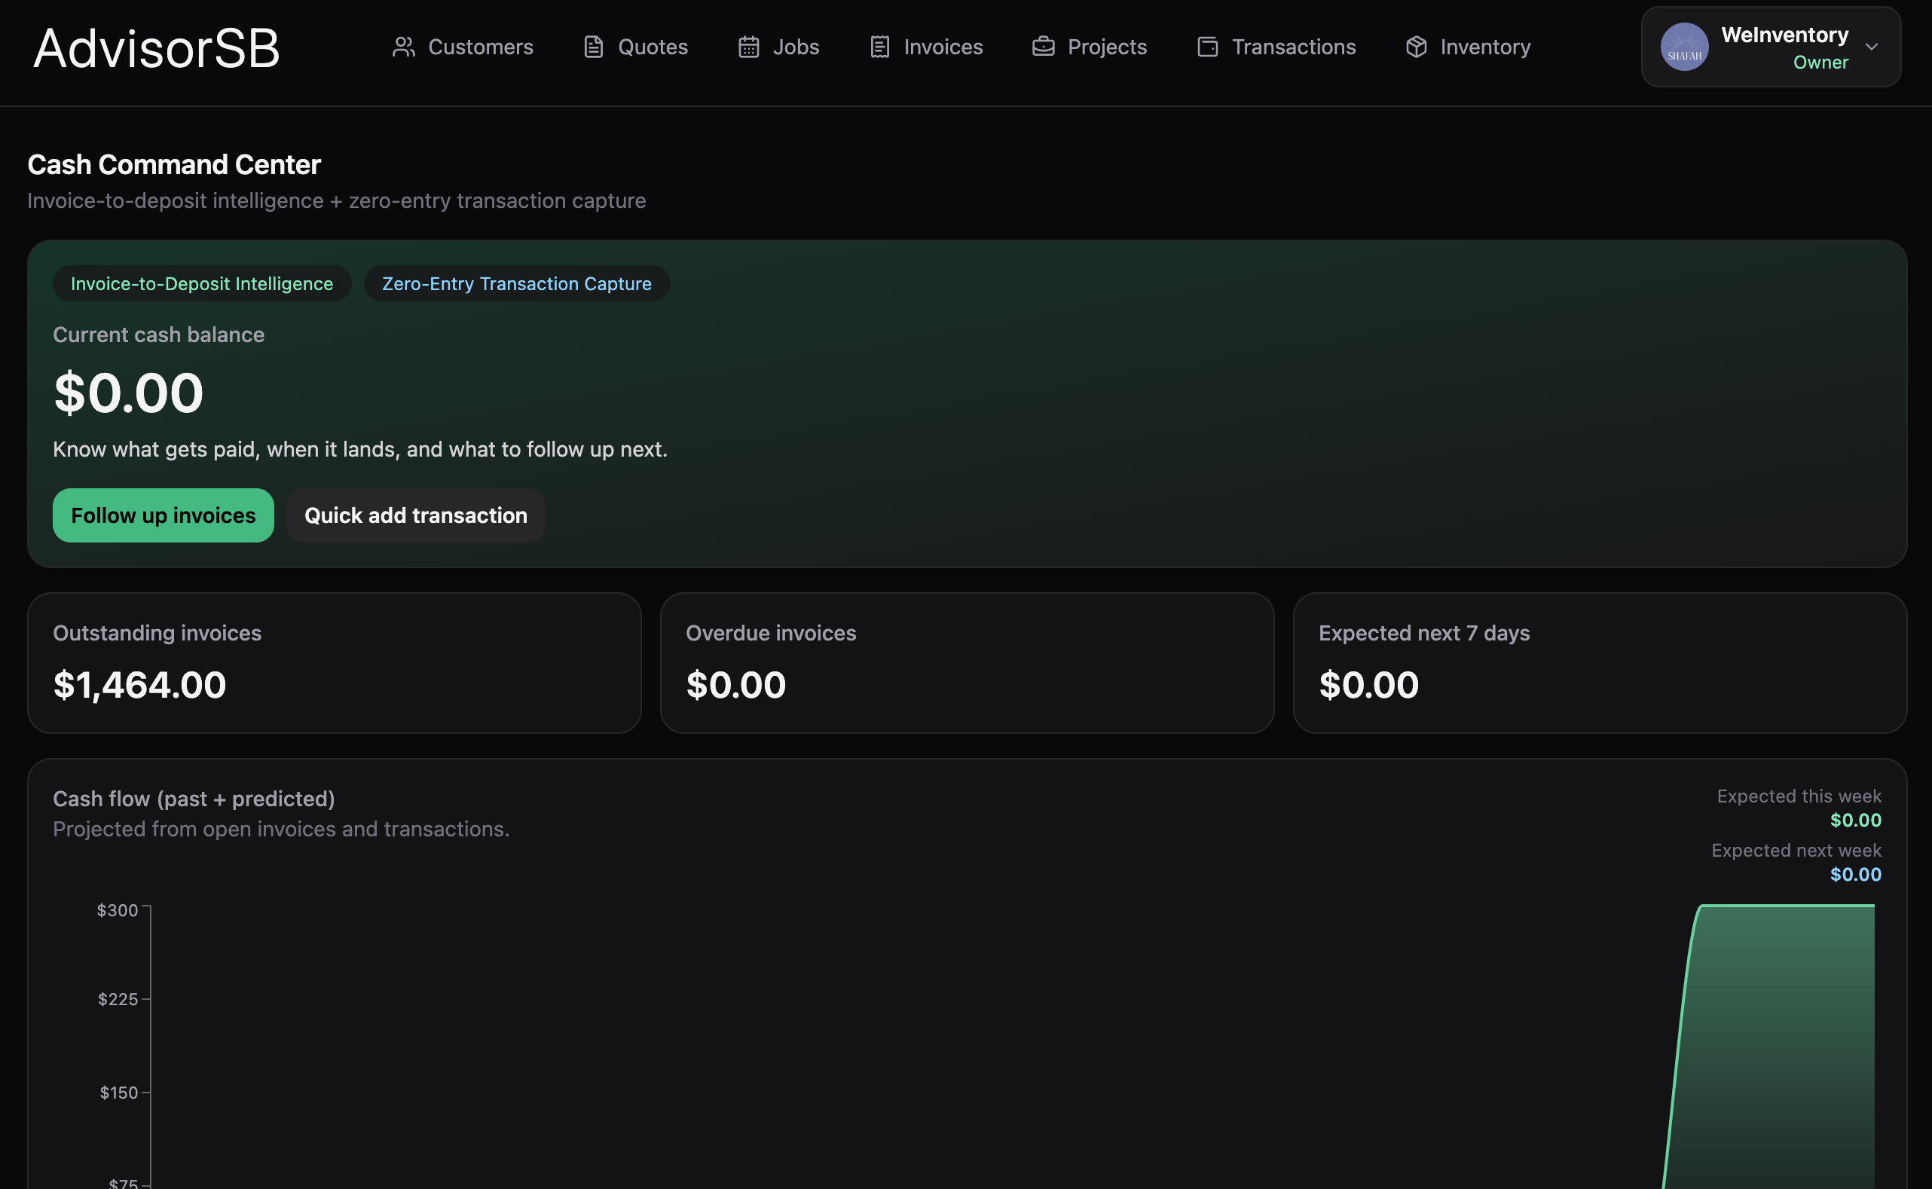Click Quick add transaction
The image size is (1932, 1189).
tap(415, 515)
